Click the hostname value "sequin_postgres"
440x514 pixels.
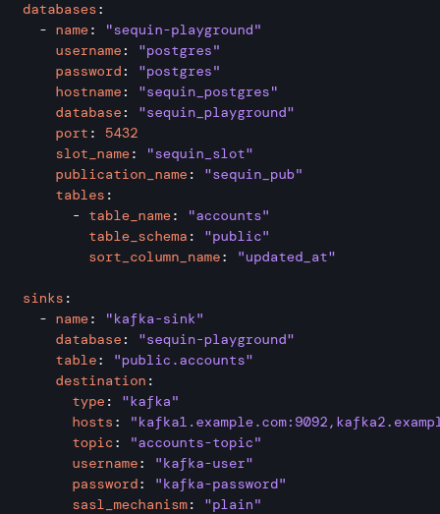(x=208, y=92)
